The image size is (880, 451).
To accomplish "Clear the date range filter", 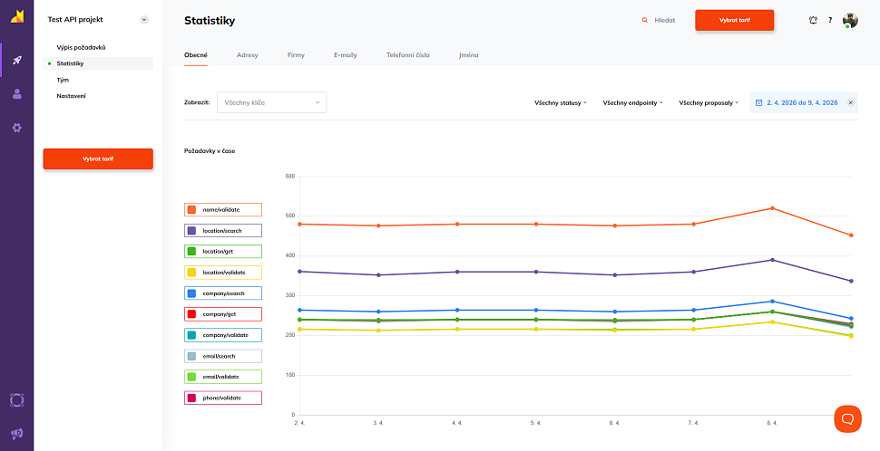I will coord(850,102).
